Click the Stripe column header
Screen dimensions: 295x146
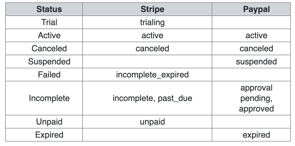[x=152, y=9]
